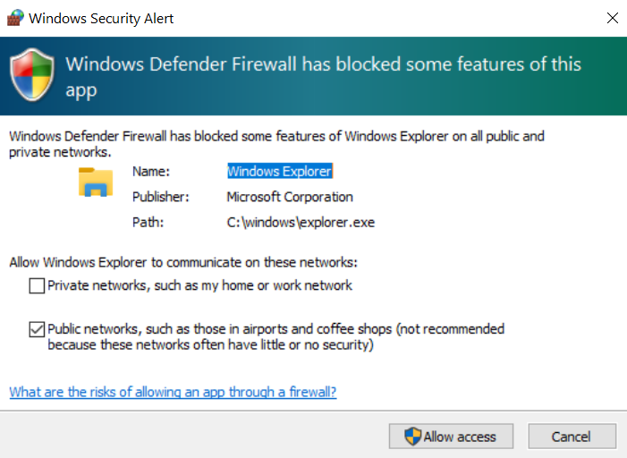The image size is (627, 458).
Task: Enable the Private networks checkbox
Action: [x=37, y=286]
